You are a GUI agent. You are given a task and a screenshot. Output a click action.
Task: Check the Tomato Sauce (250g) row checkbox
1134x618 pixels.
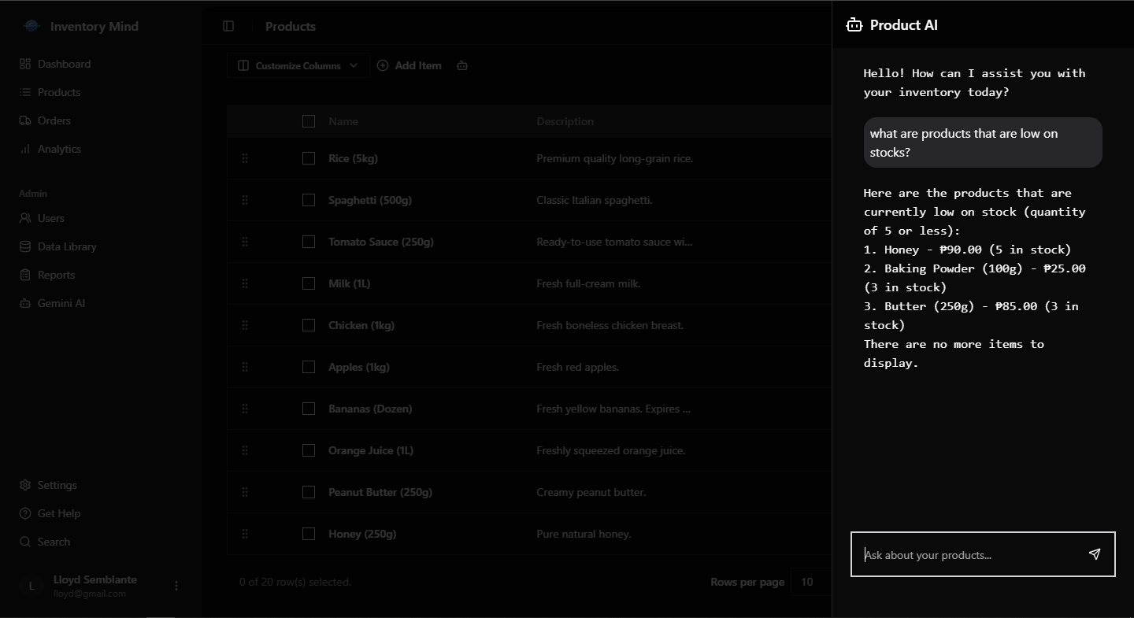coord(309,242)
